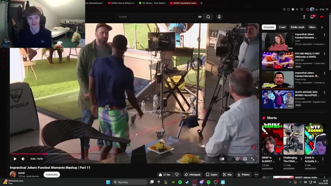Play the paused YouTube video
The width and height of the screenshot is (331, 186).
15,159
